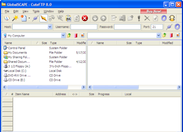This screenshot has height=132, width=183.
Task: Open the New document dropdown arrow
Action: click(29, 18)
